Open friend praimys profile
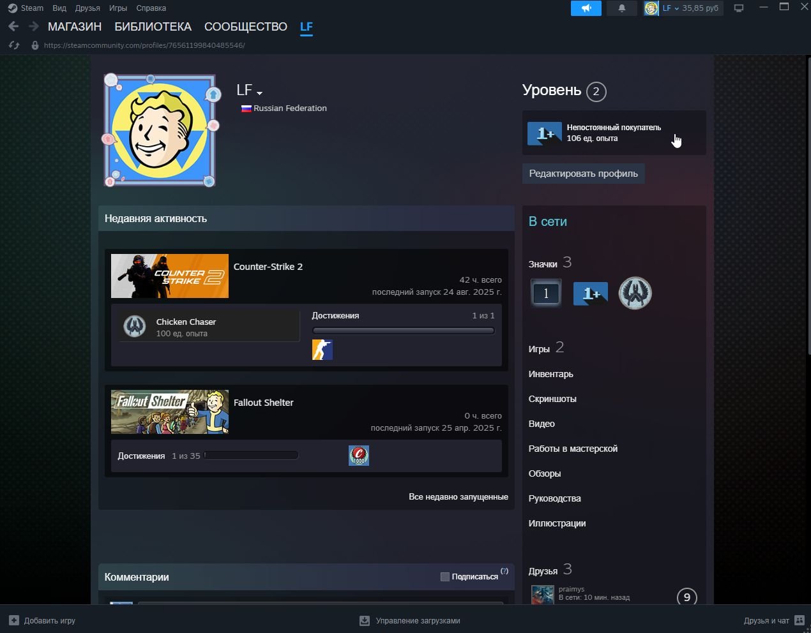The height and width of the screenshot is (633, 811). click(x=572, y=589)
